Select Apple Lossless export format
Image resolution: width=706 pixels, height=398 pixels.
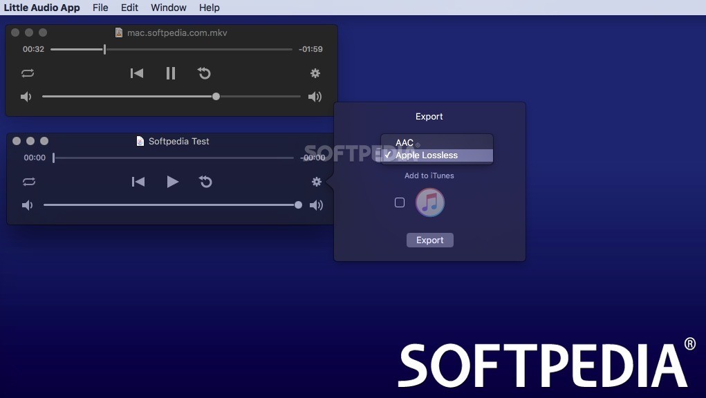tap(437, 155)
